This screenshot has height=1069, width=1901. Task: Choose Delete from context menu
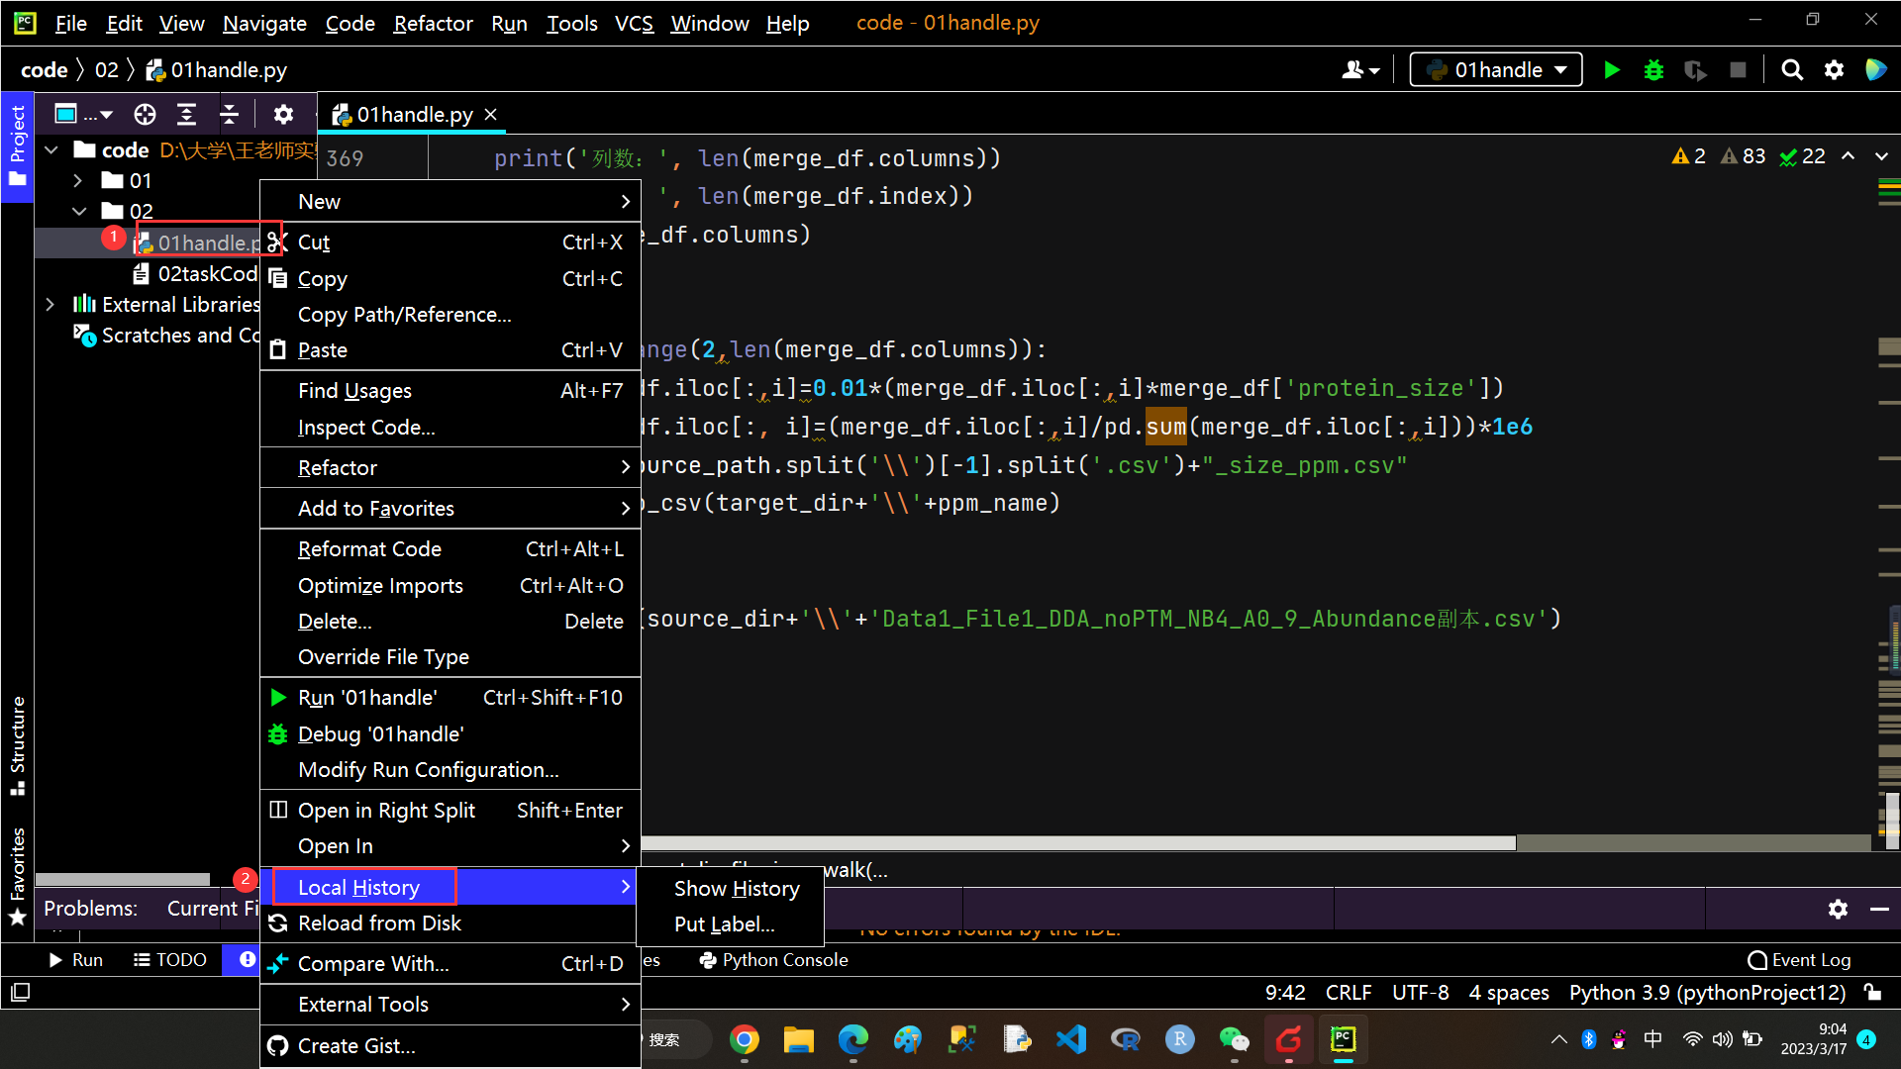(450, 622)
